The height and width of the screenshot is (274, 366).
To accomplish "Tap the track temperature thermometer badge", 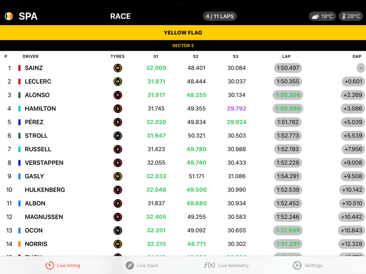I will coord(351,16).
